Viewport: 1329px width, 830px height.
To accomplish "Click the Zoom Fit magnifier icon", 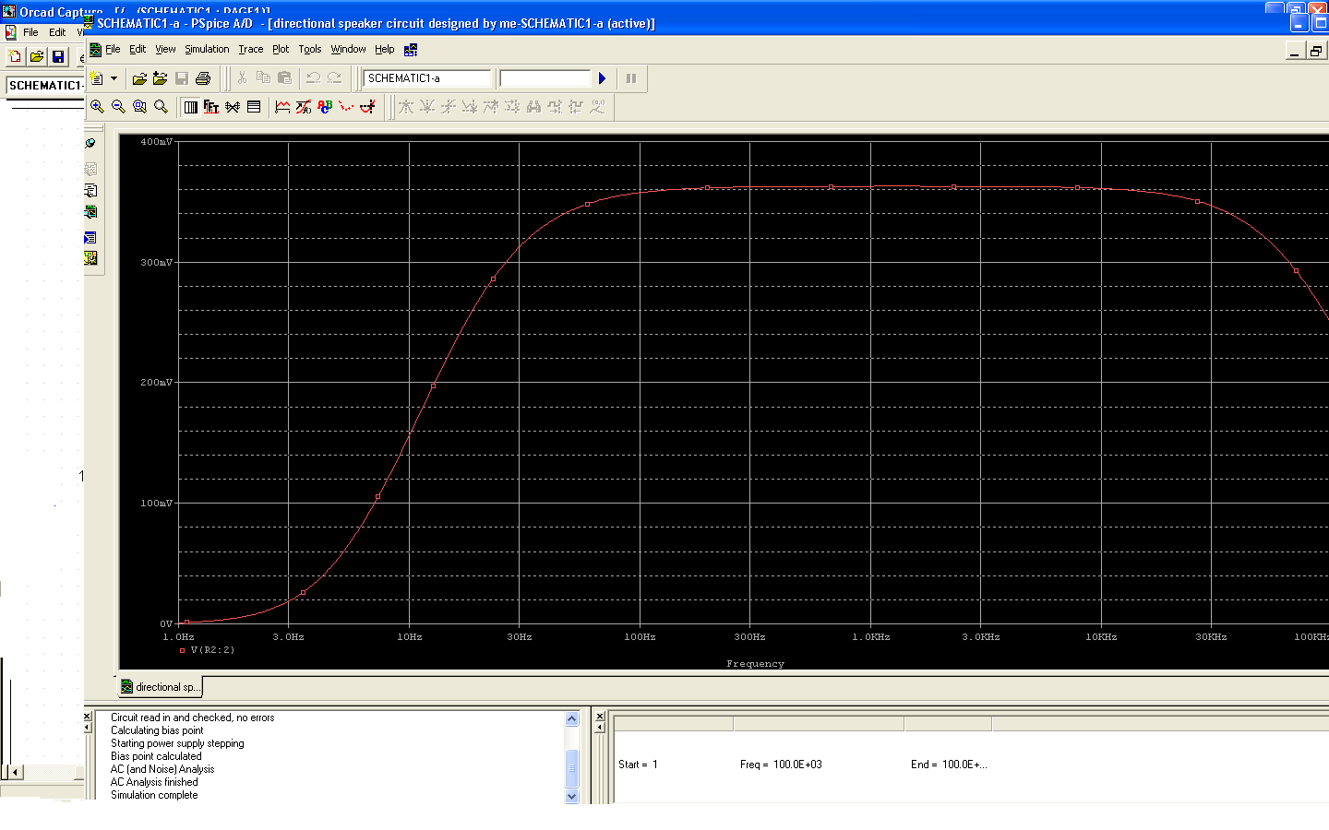I will pos(161,107).
